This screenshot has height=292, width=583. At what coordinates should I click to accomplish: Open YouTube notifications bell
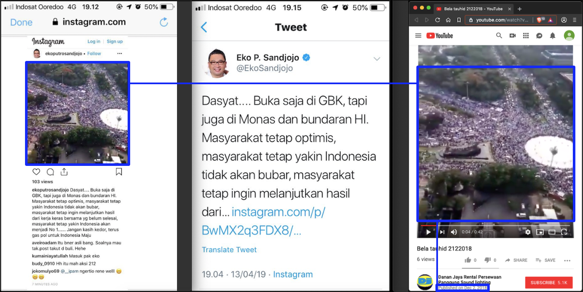pos(552,36)
